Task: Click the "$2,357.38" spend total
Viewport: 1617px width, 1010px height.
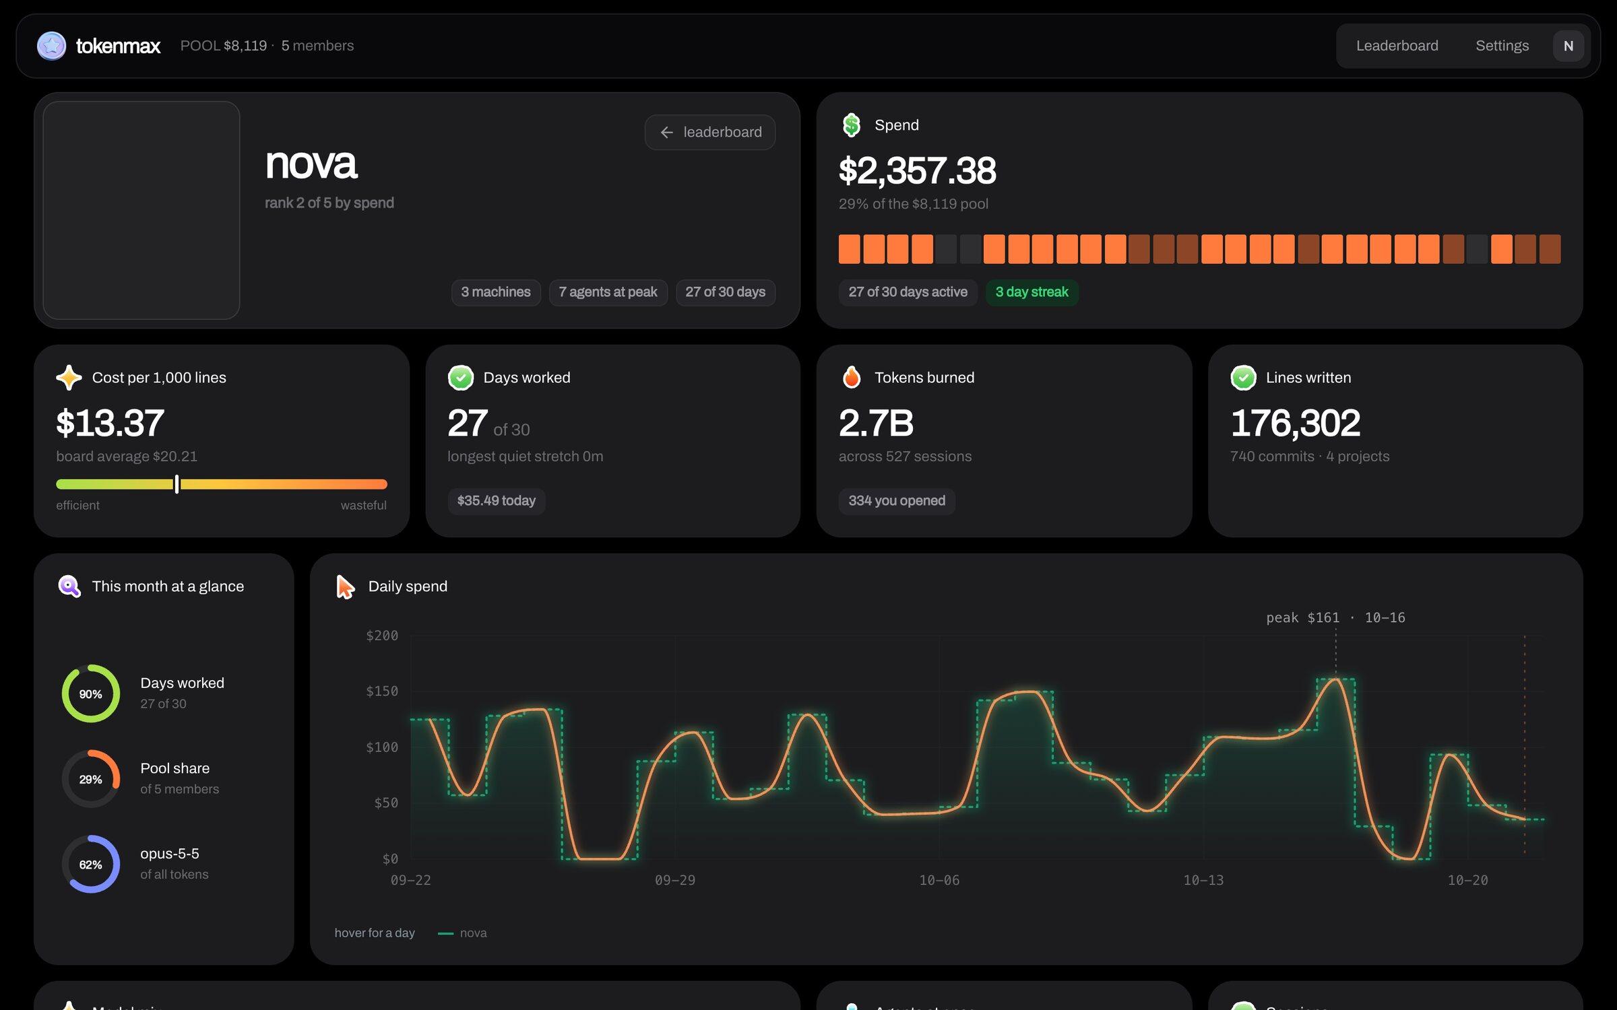Action: tap(917, 170)
